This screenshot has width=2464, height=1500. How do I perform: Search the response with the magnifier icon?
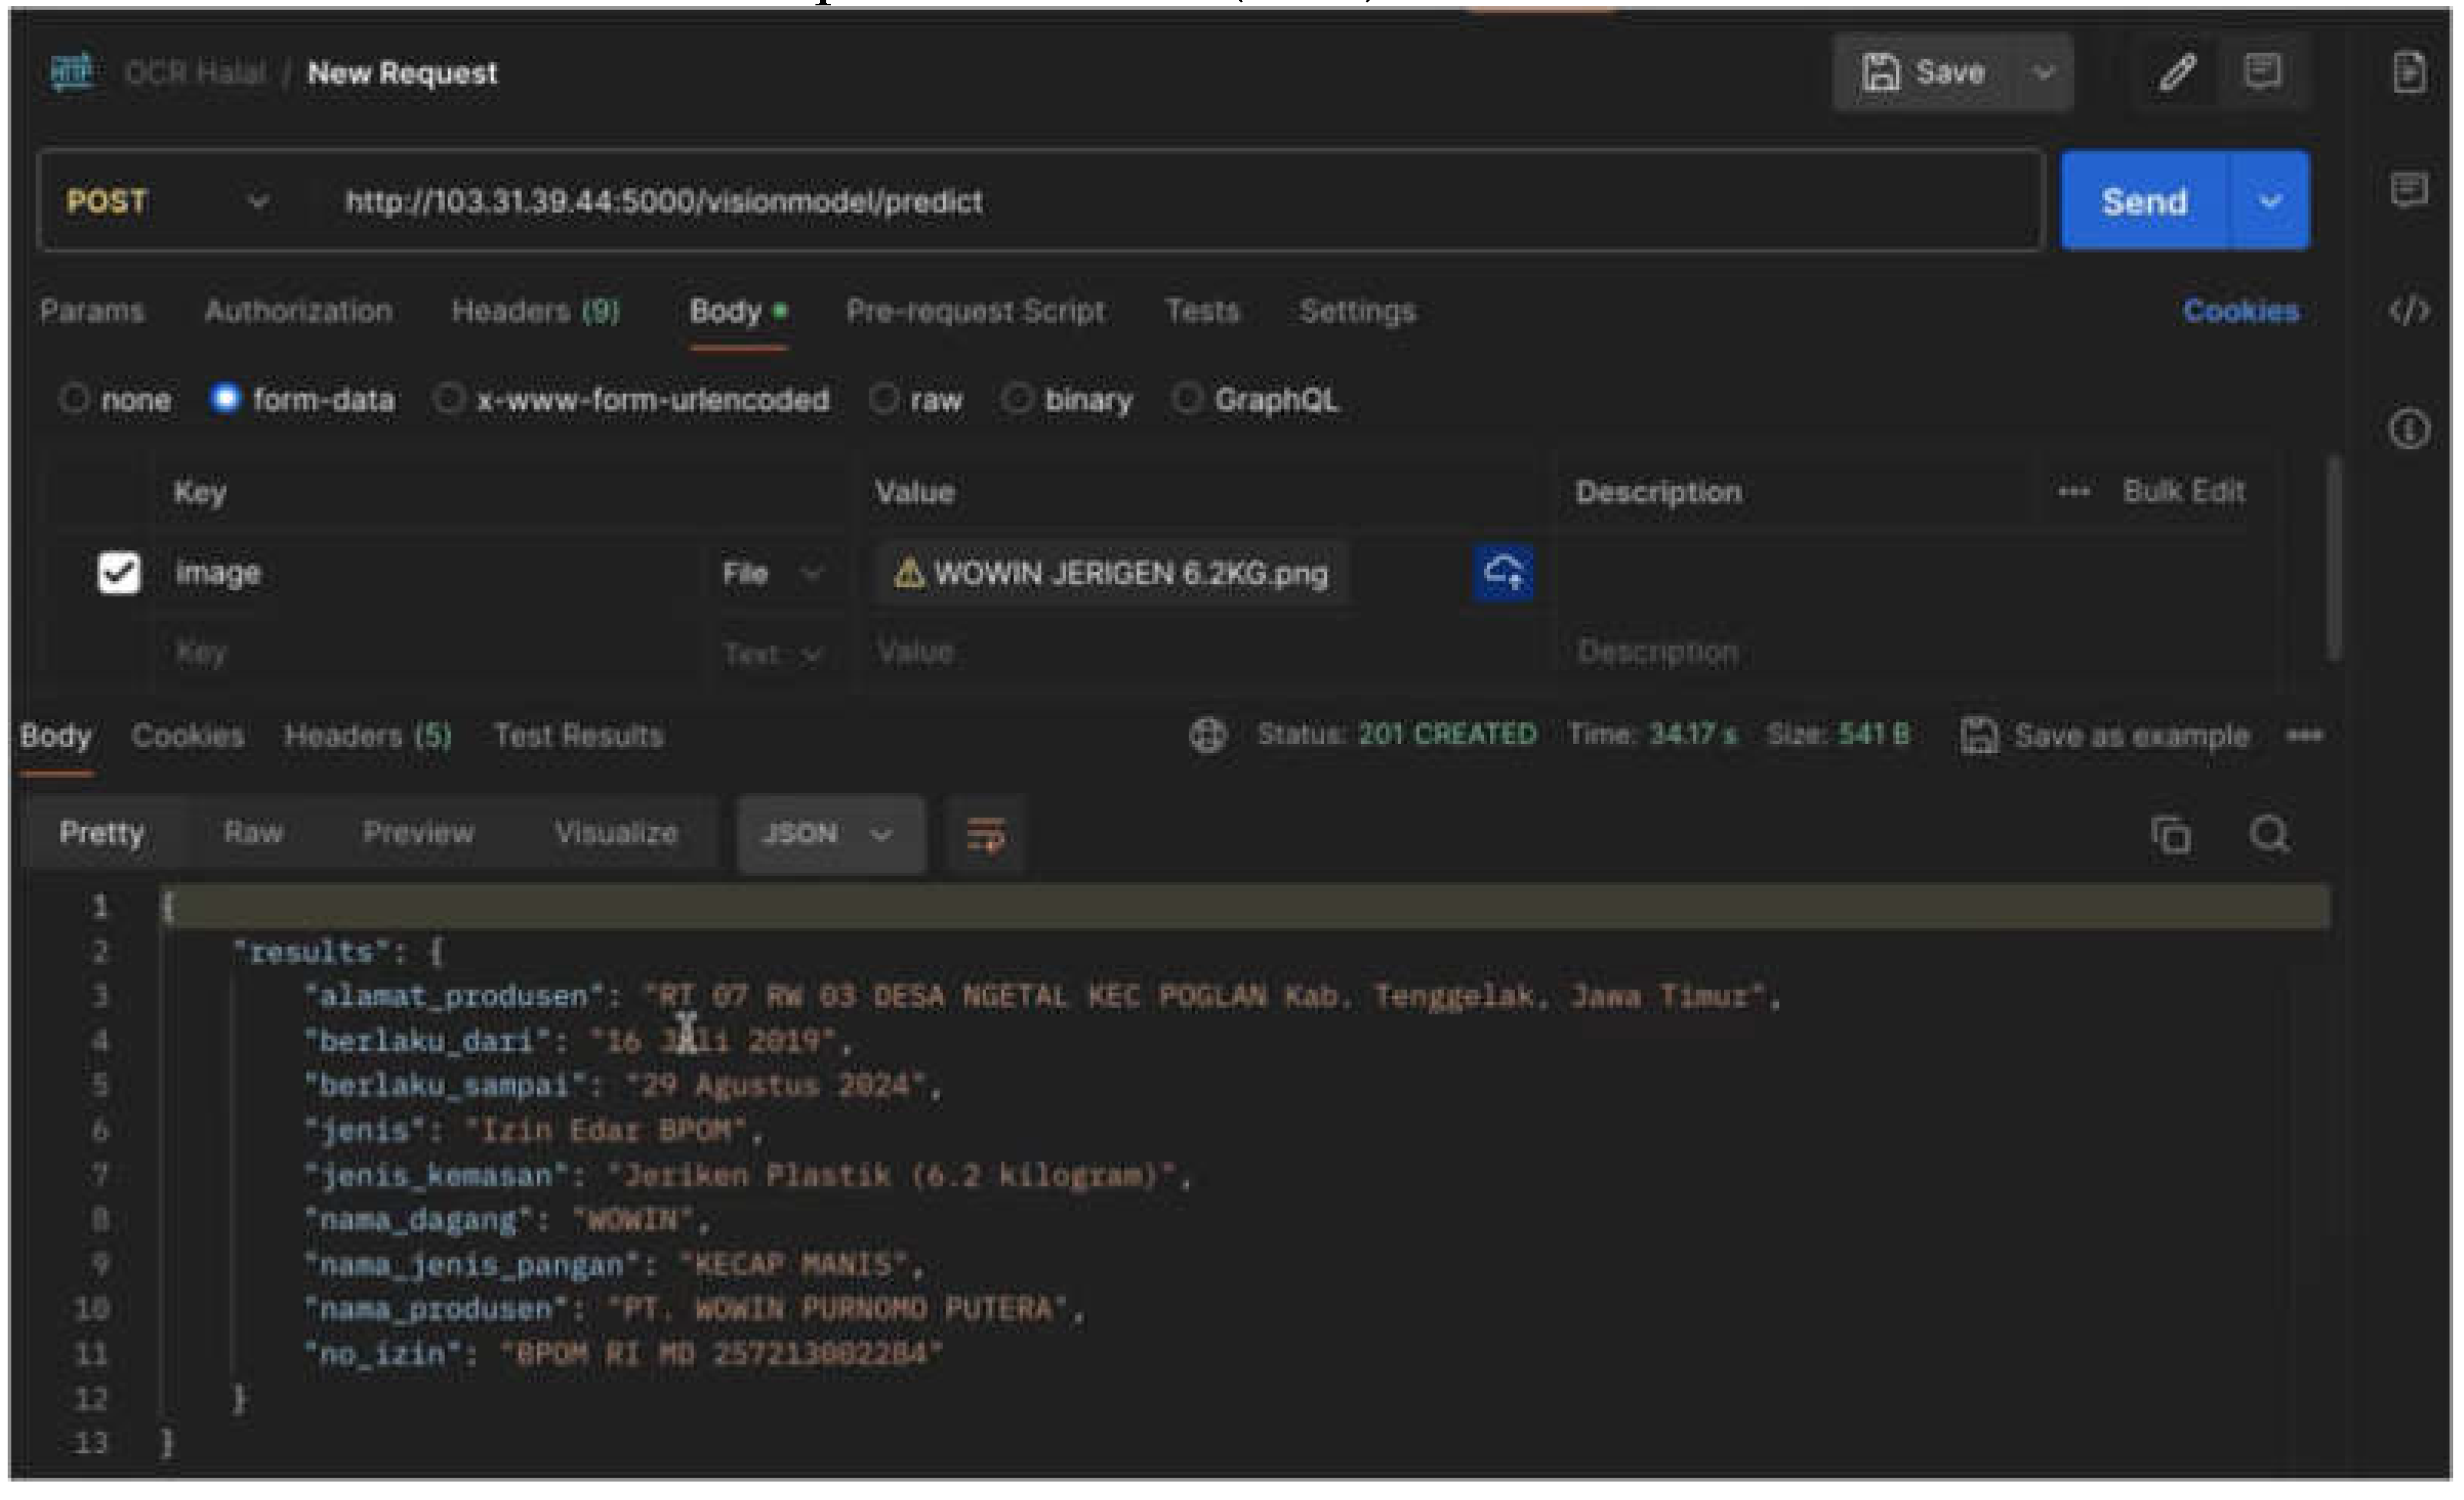(x=2269, y=834)
